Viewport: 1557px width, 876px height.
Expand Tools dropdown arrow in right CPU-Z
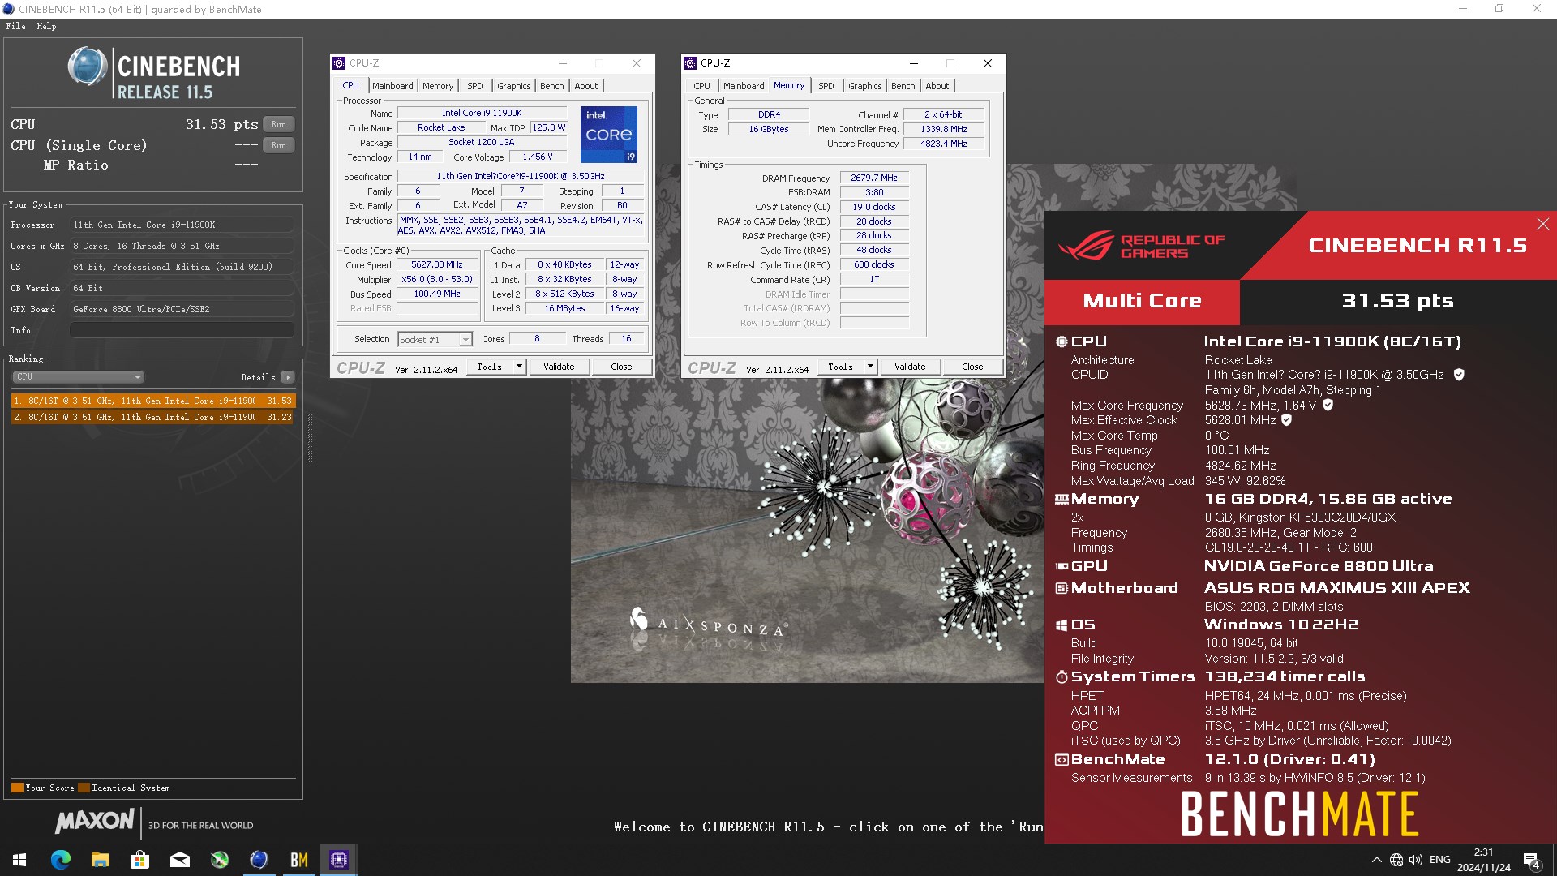click(x=870, y=367)
